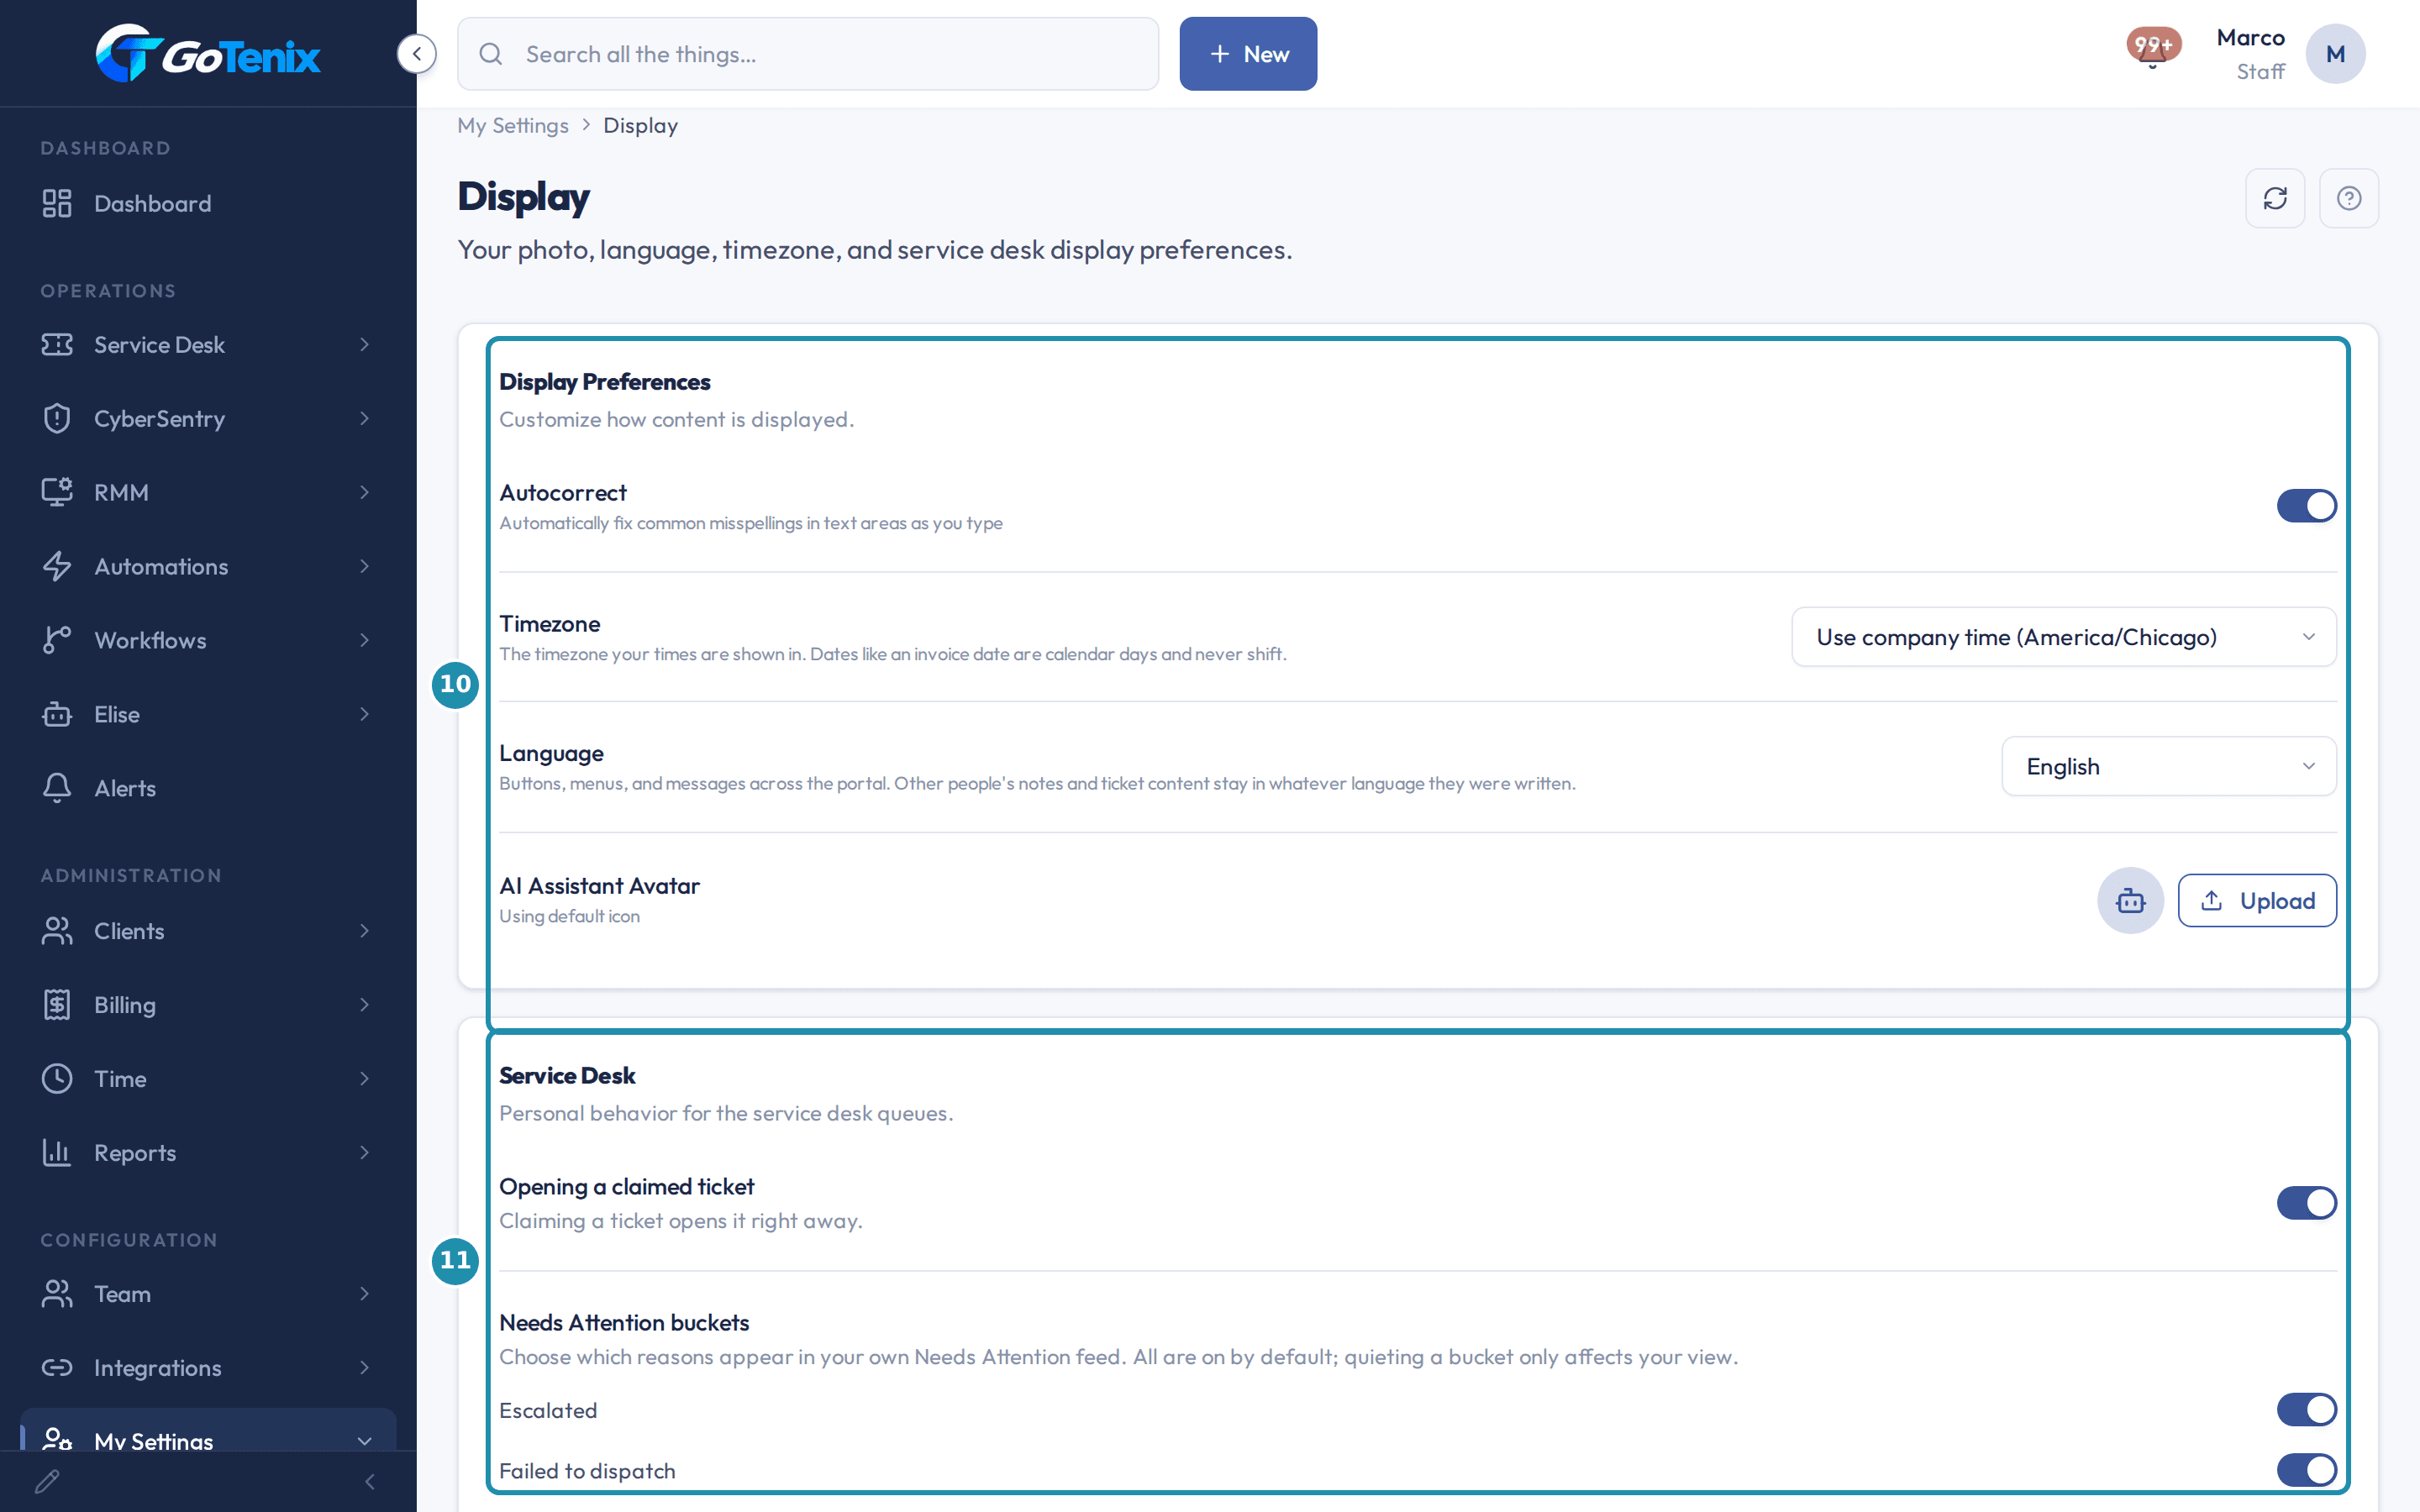The image size is (2420, 1512).
Task: Open the Alerts menu item
Action: [208, 788]
